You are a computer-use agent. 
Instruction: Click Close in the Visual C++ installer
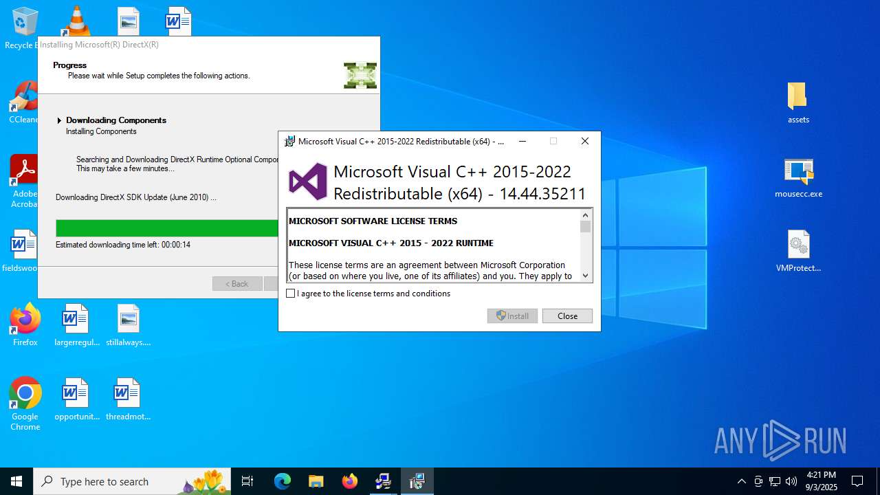coord(567,316)
